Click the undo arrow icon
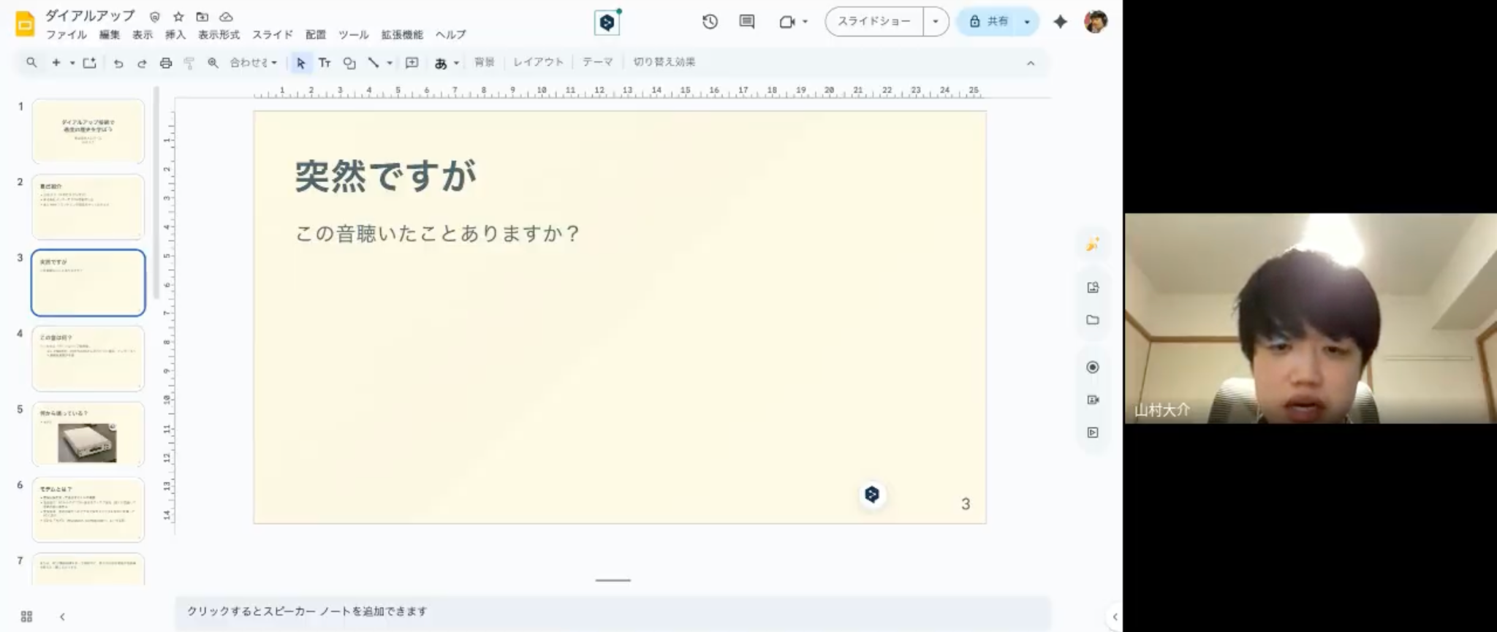The width and height of the screenshot is (1497, 632). click(x=118, y=63)
